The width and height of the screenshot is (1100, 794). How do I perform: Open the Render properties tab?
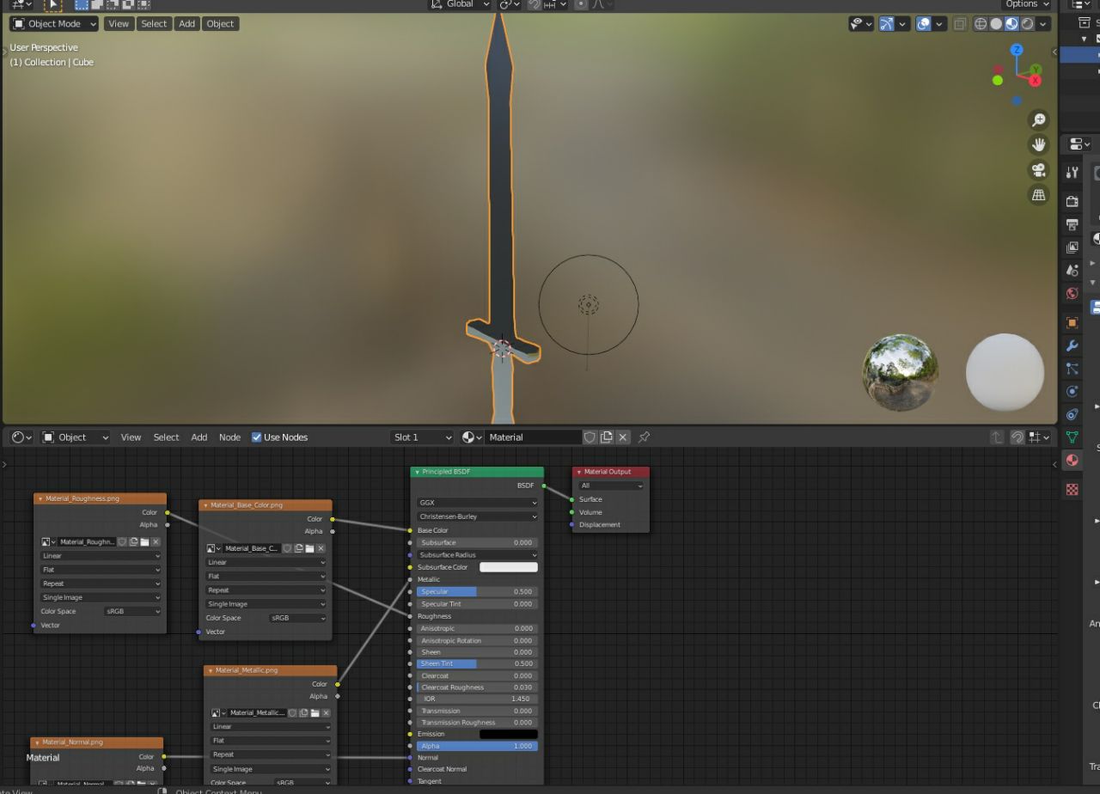[x=1072, y=201]
